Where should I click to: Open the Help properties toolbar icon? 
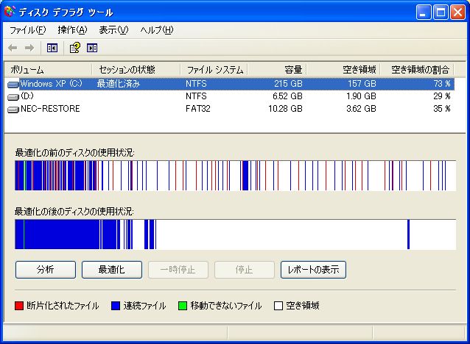pyautogui.click(x=75, y=48)
